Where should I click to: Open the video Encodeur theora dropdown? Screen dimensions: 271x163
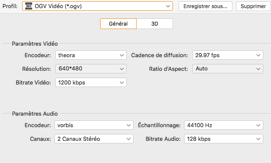(x=91, y=55)
